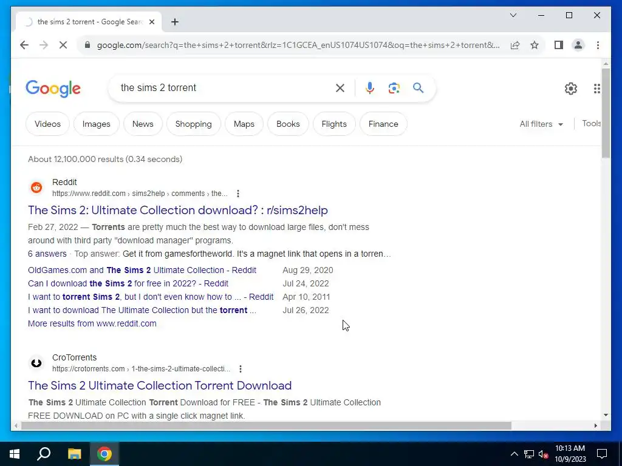Click the vertical scrollbar thumb
This screenshot has height=466, width=622.
click(x=606, y=113)
